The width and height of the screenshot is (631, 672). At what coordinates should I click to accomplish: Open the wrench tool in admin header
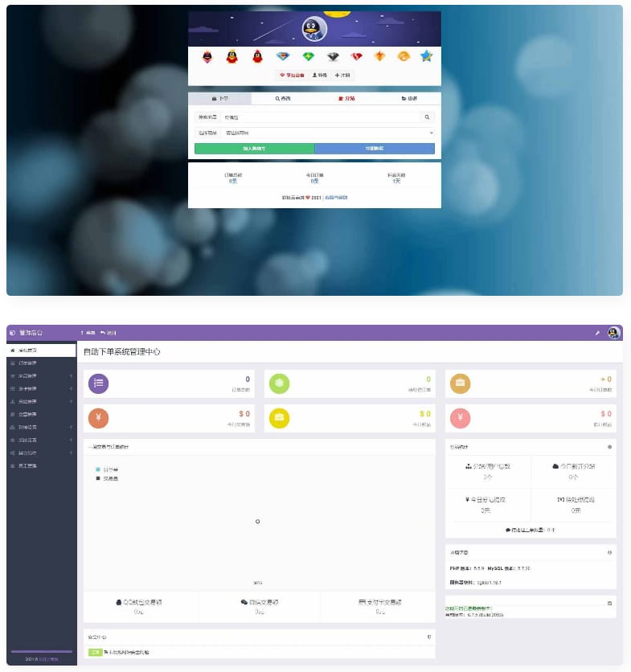(x=596, y=332)
